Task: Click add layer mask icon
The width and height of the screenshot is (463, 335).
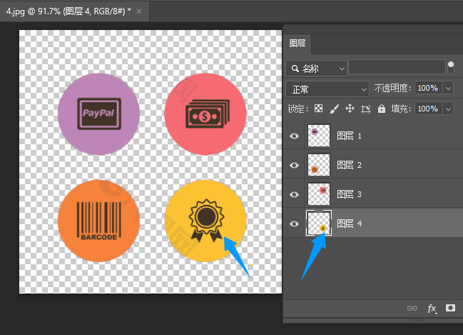Action: (x=450, y=308)
